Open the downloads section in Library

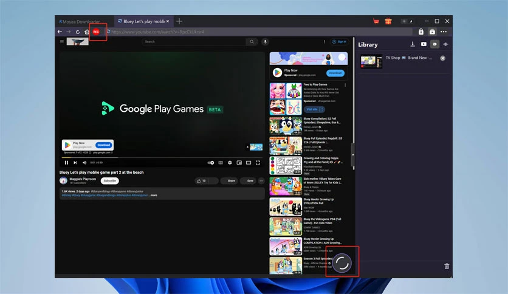pyautogui.click(x=413, y=44)
